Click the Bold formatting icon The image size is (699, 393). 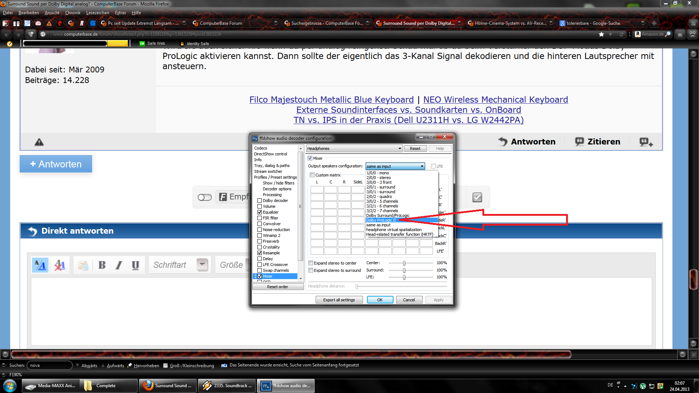click(x=102, y=265)
